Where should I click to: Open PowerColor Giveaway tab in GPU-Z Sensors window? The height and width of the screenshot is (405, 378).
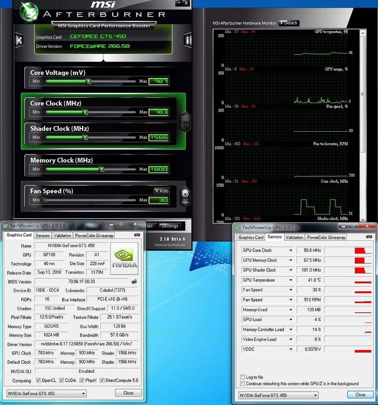pyautogui.click(x=326, y=237)
